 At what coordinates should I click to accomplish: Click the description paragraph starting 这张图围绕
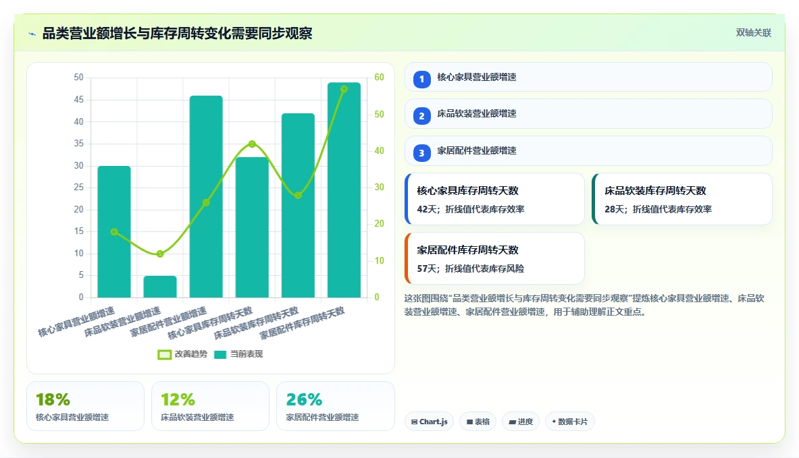click(x=584, y=305)
